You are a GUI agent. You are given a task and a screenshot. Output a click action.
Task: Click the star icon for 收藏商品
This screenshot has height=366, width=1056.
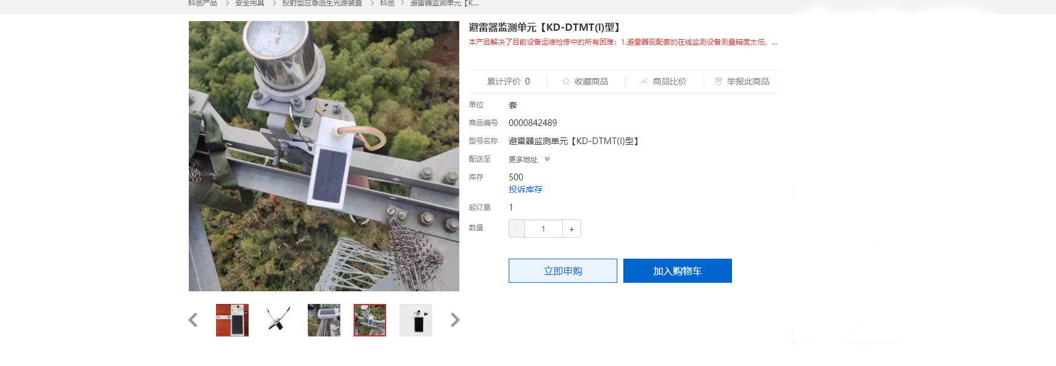coord(565,81)
